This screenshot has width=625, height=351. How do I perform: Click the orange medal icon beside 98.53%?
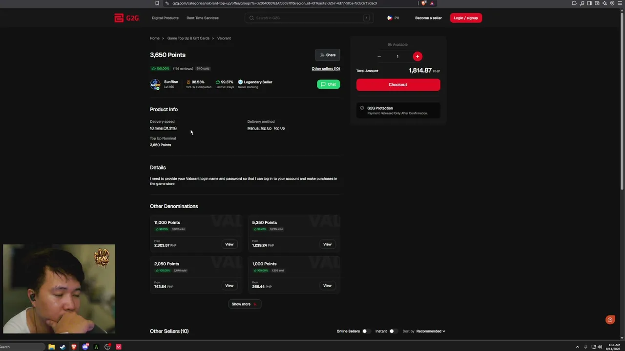tap(188, 82)
